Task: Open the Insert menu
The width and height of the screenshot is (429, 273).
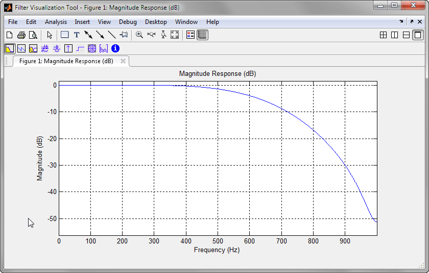Action: (x=82, y=22)
